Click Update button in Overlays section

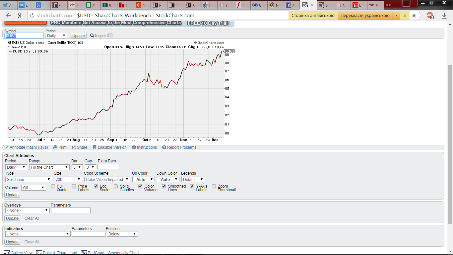(12, 218)
